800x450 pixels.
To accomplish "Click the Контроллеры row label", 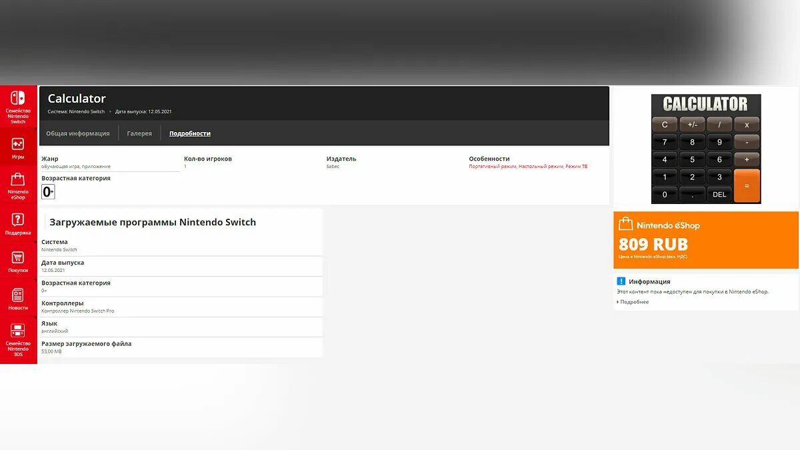I will [x=63, y=303].
